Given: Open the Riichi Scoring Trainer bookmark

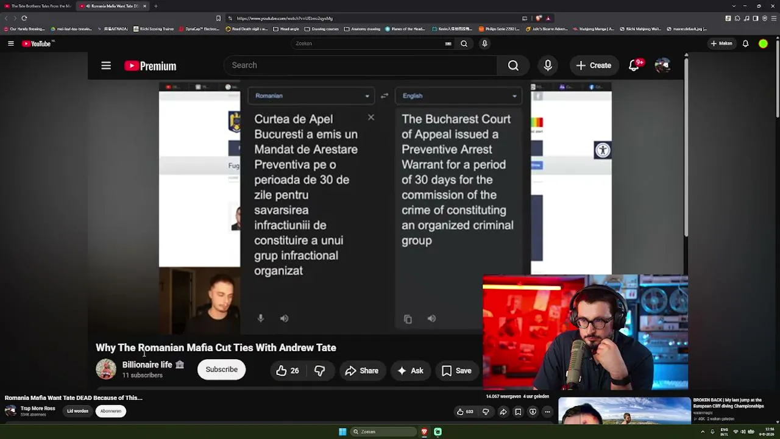Looking at the screenshot, I should click(153, 29).
